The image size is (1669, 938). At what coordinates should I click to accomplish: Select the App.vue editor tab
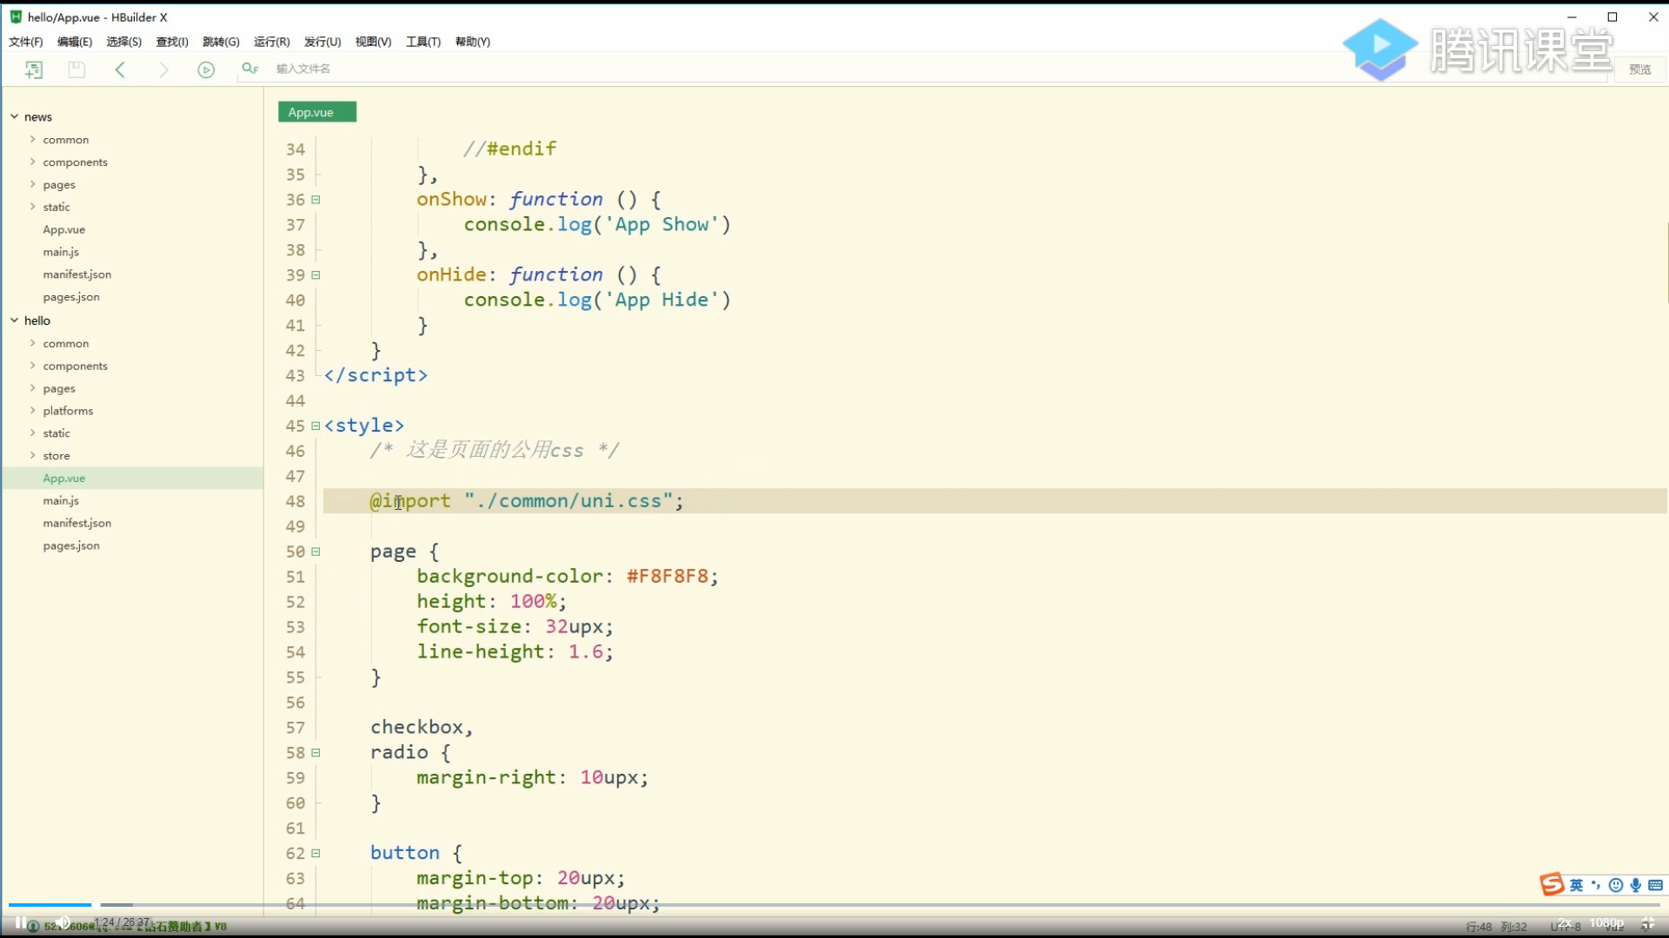pos(316,112)
